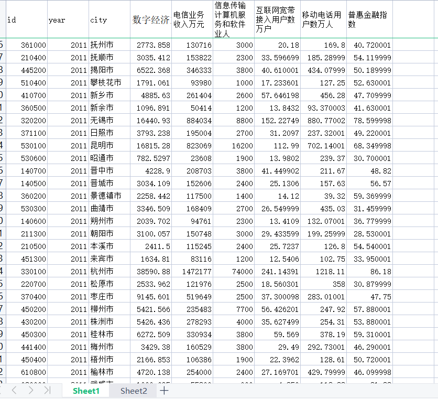
Task: Select broadband users cell 241.14391
Action: point(277,271)
